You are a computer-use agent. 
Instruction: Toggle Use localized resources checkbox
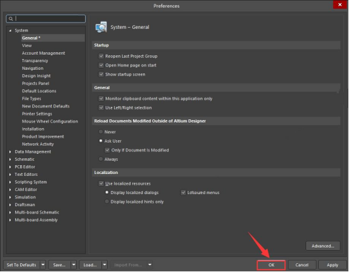point(101,183)
